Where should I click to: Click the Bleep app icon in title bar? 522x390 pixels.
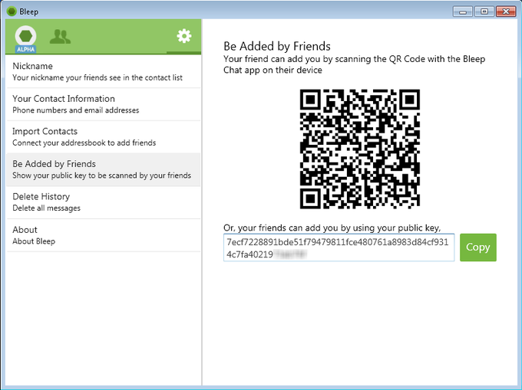(12, 11)
